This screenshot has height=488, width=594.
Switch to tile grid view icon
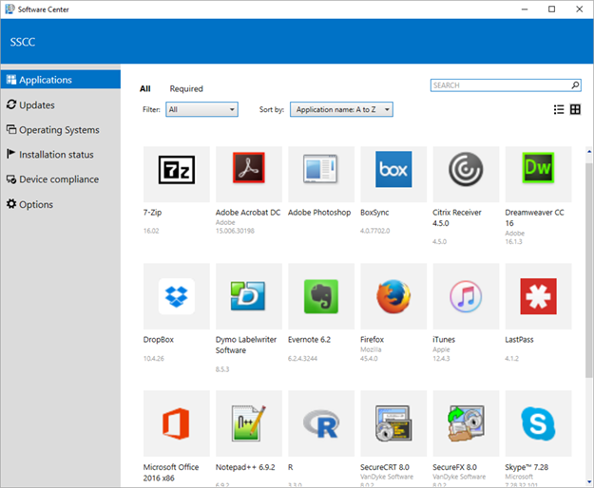coord(575,110)
